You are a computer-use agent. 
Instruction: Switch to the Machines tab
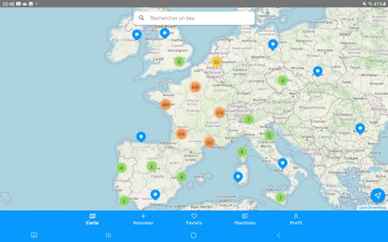[x=245, y=219]
